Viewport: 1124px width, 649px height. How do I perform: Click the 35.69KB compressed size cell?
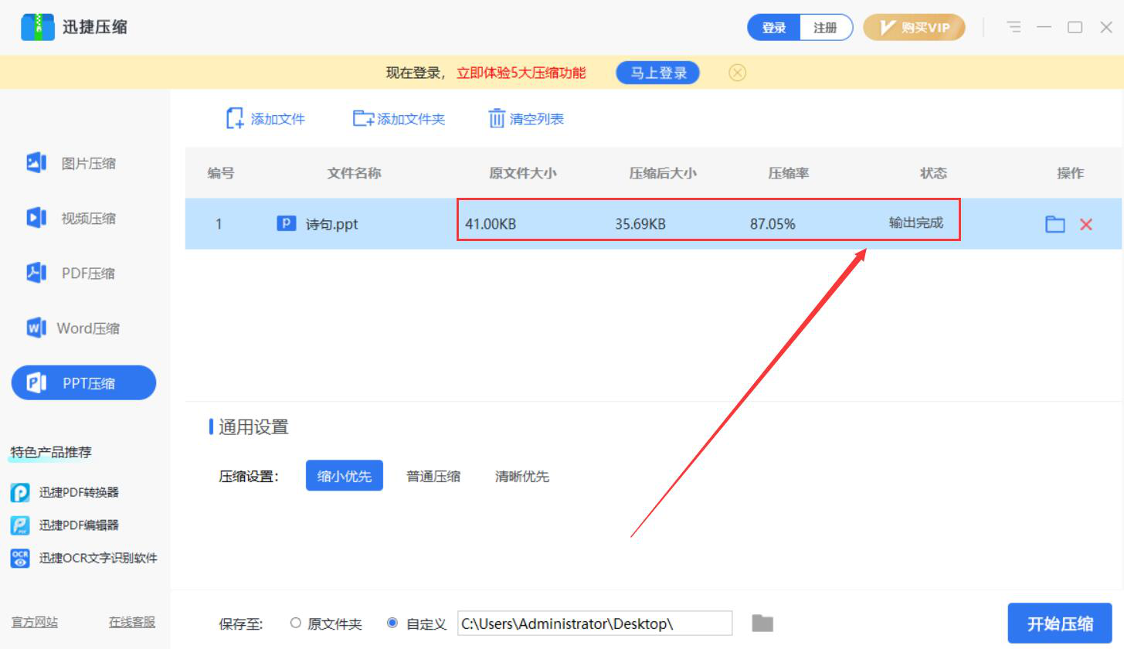[640, 225]
